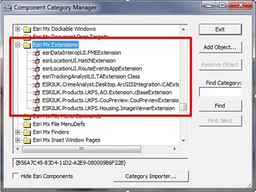Click the Find button
Image resolution: width=256 pixels, height=192 pixels.
pos(220,106)
